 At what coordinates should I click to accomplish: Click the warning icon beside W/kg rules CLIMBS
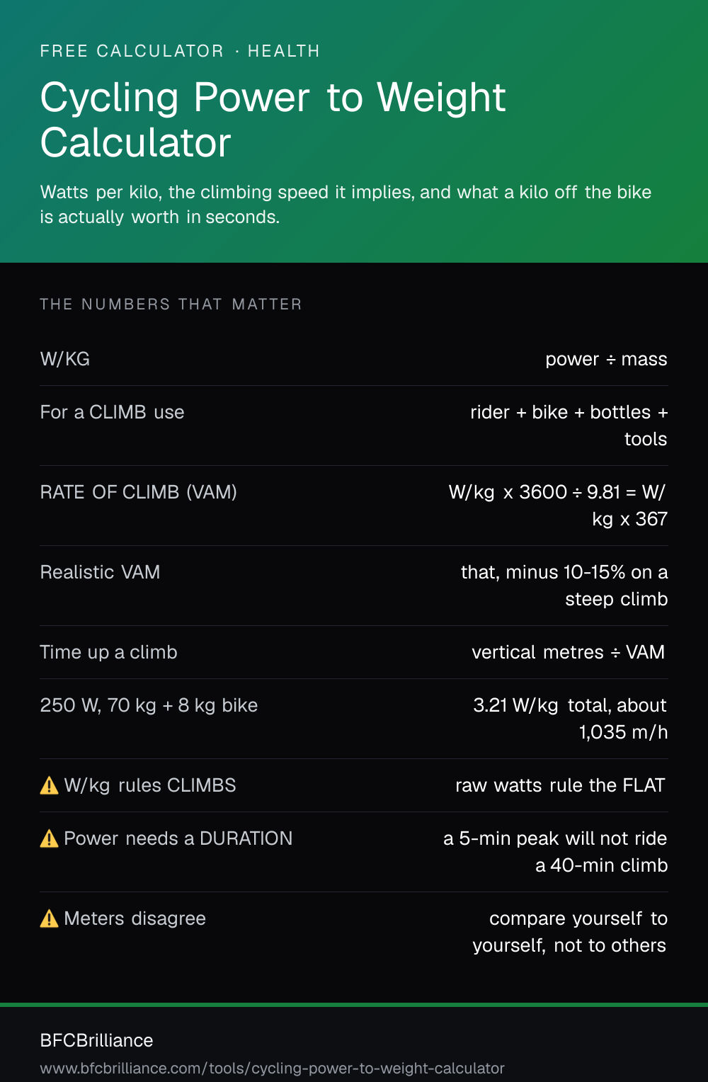point(50,785)
